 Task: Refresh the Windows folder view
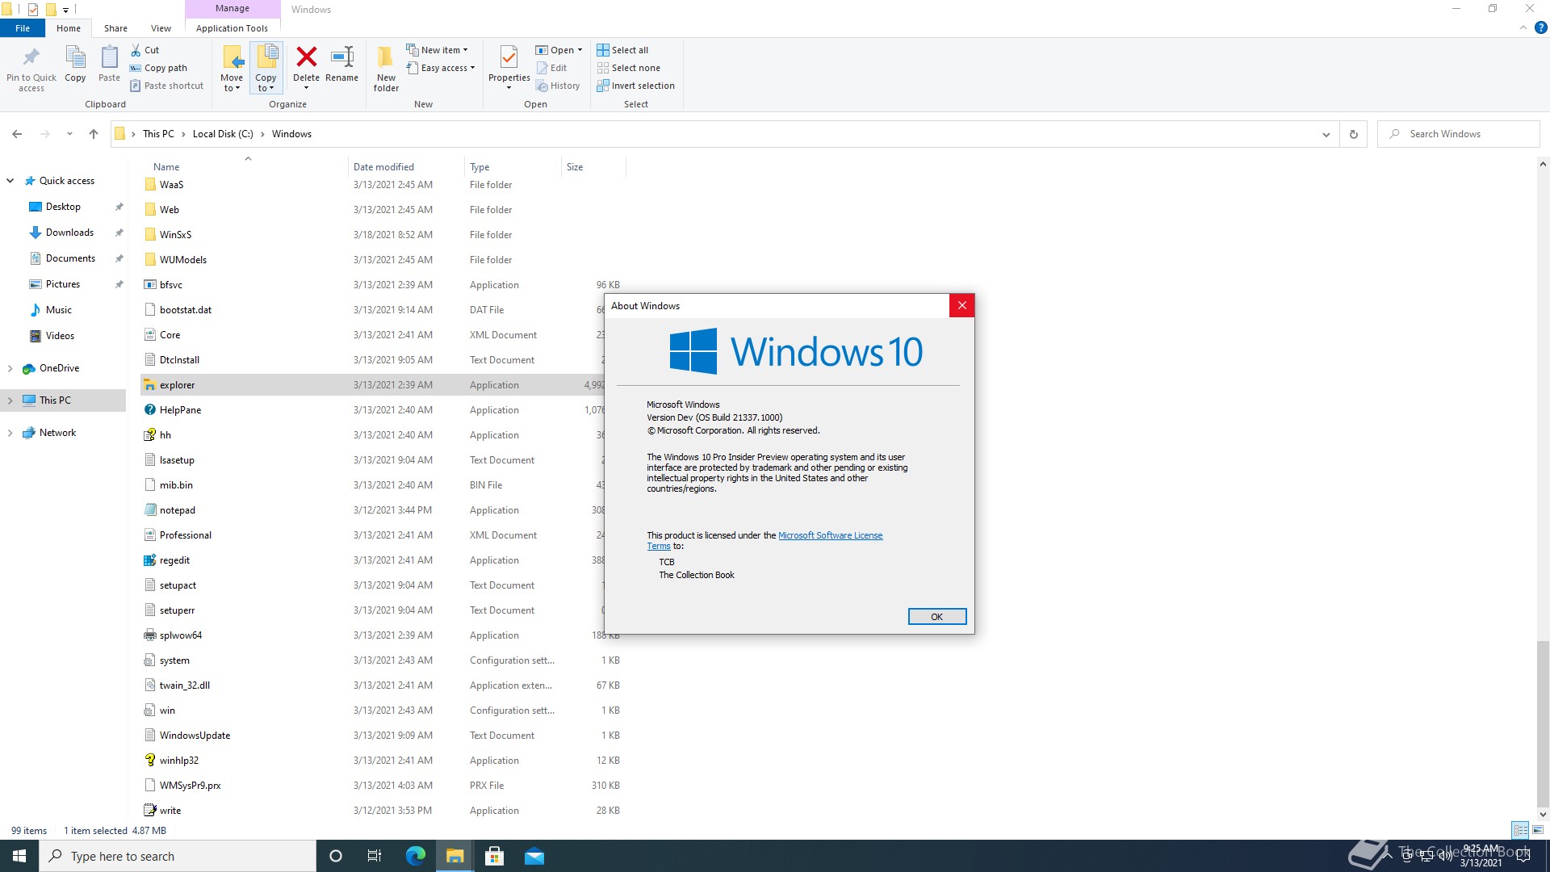click(x=1354, y=134)
